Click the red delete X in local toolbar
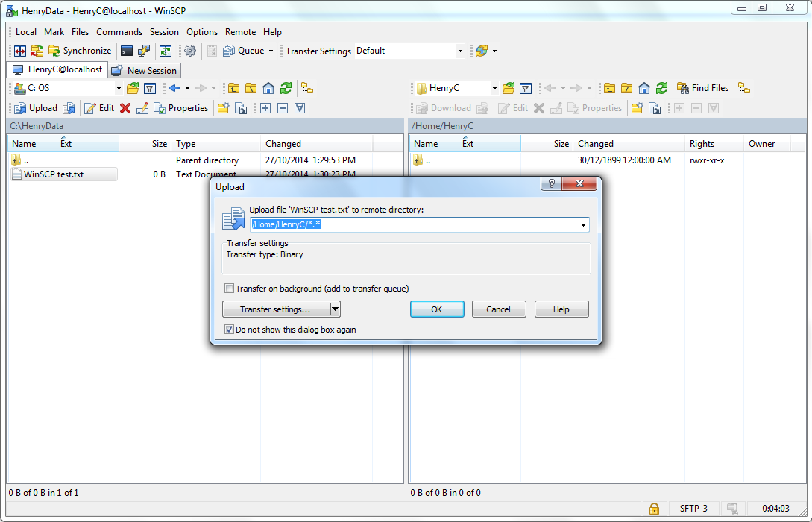 [125, 108]
